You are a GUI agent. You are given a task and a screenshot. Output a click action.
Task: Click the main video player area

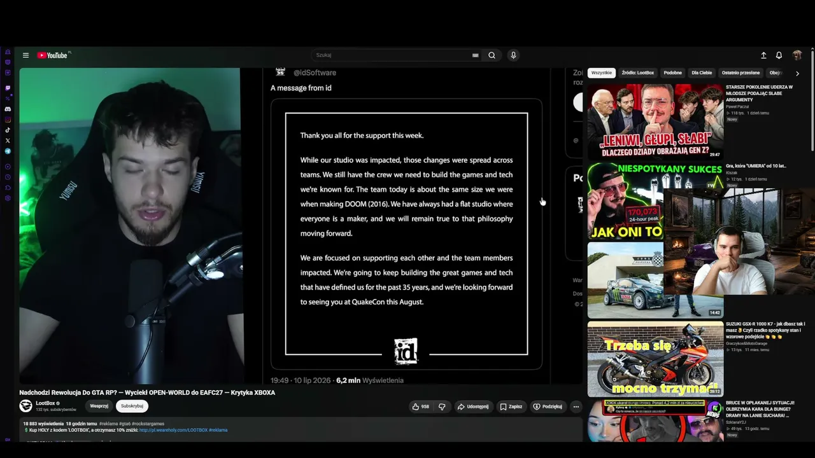(x=301, y=226)
